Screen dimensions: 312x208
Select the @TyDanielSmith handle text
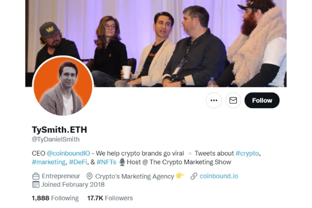click(56, 139)
